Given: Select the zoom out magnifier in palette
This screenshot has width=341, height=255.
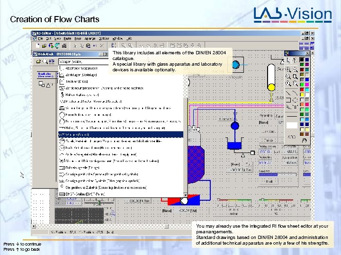Looking at the screenshot, I should point(295,69).
